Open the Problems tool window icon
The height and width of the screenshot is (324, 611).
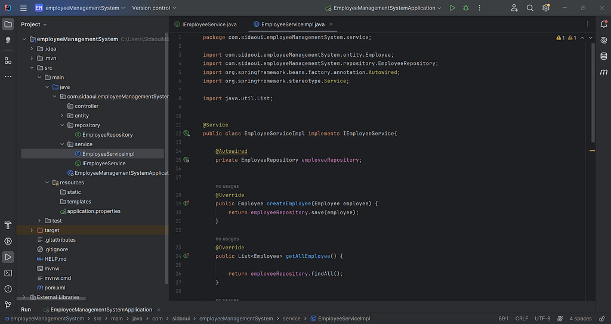(8, 289)
